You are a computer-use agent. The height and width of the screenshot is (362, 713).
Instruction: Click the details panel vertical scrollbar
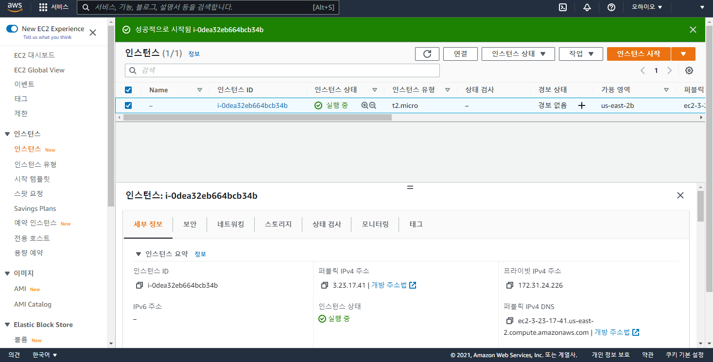point(700,206)
